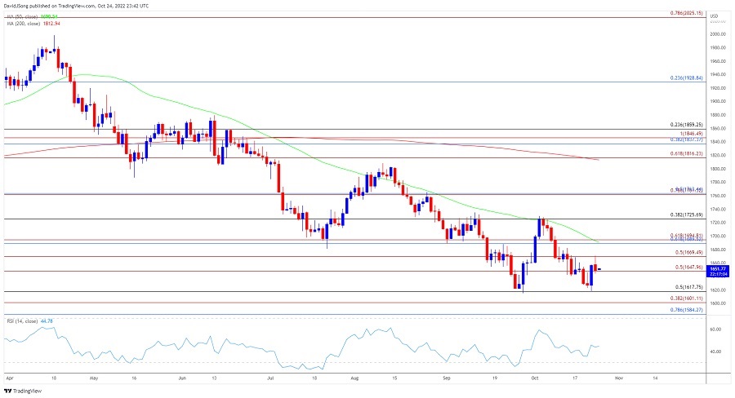
Task: Click the Aug label on time axis
Action: click(354, 378)
